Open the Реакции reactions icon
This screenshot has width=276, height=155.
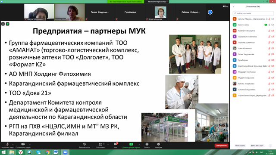[158, 144]
